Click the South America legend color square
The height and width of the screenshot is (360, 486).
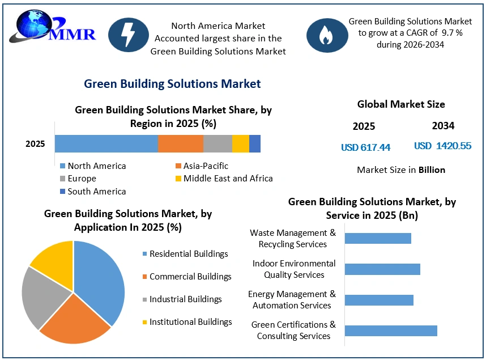coord(63,192)
